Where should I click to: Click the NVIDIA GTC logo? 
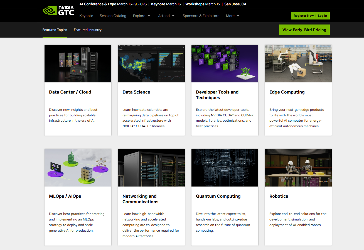58,11
